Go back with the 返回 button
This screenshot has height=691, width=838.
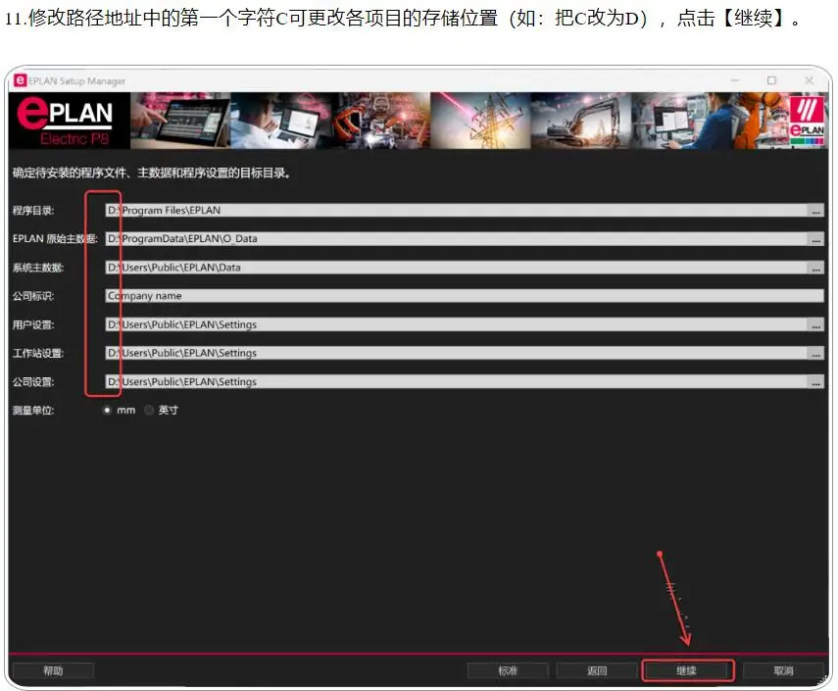pos(597,670)
